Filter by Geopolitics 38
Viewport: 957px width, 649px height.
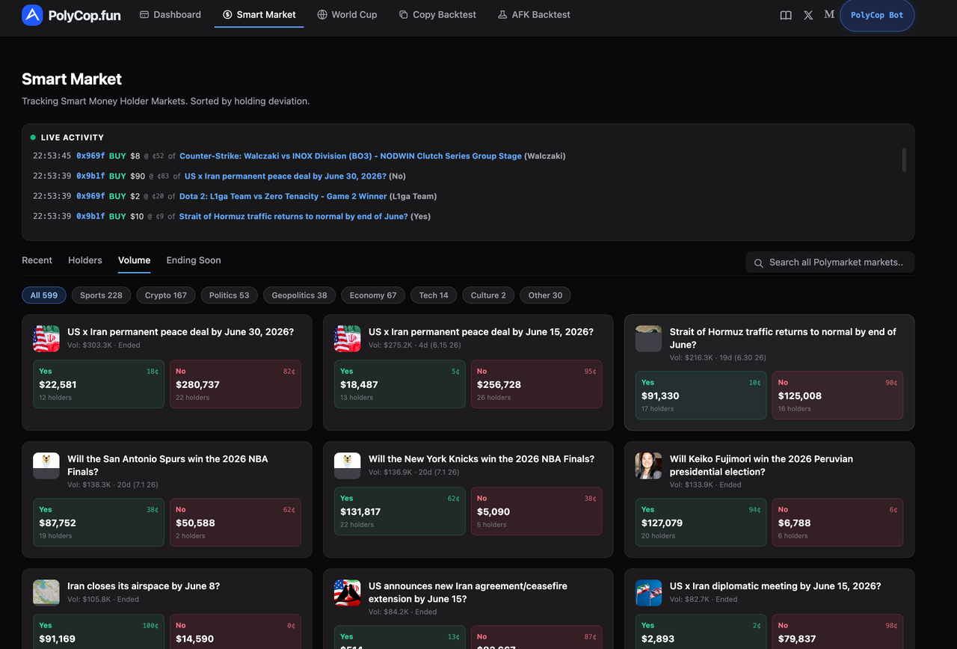(x=299, y=295)
